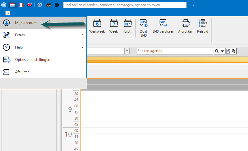Open Mijn account menu entry

tap(43, 23)
